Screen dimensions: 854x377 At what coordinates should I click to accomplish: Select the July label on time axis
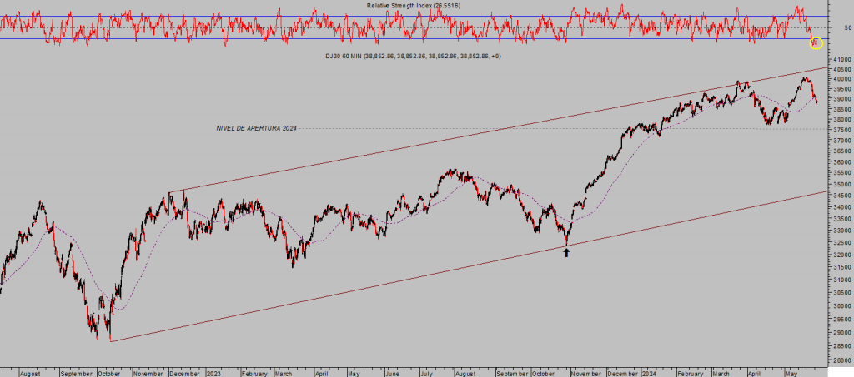tap(426, 374)
